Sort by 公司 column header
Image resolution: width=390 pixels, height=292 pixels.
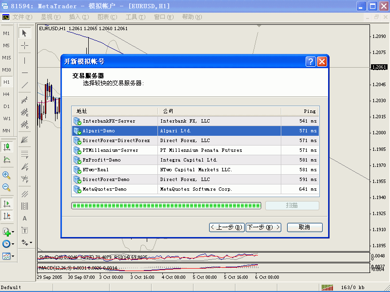click(x=219, y=111)
